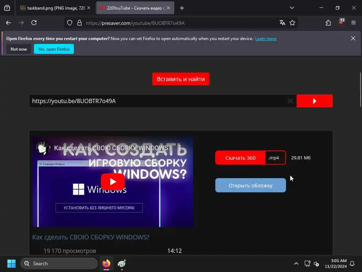Click Открыть обложку button
This screenshot has width=362, height=272.
click(x=251, y=186)
